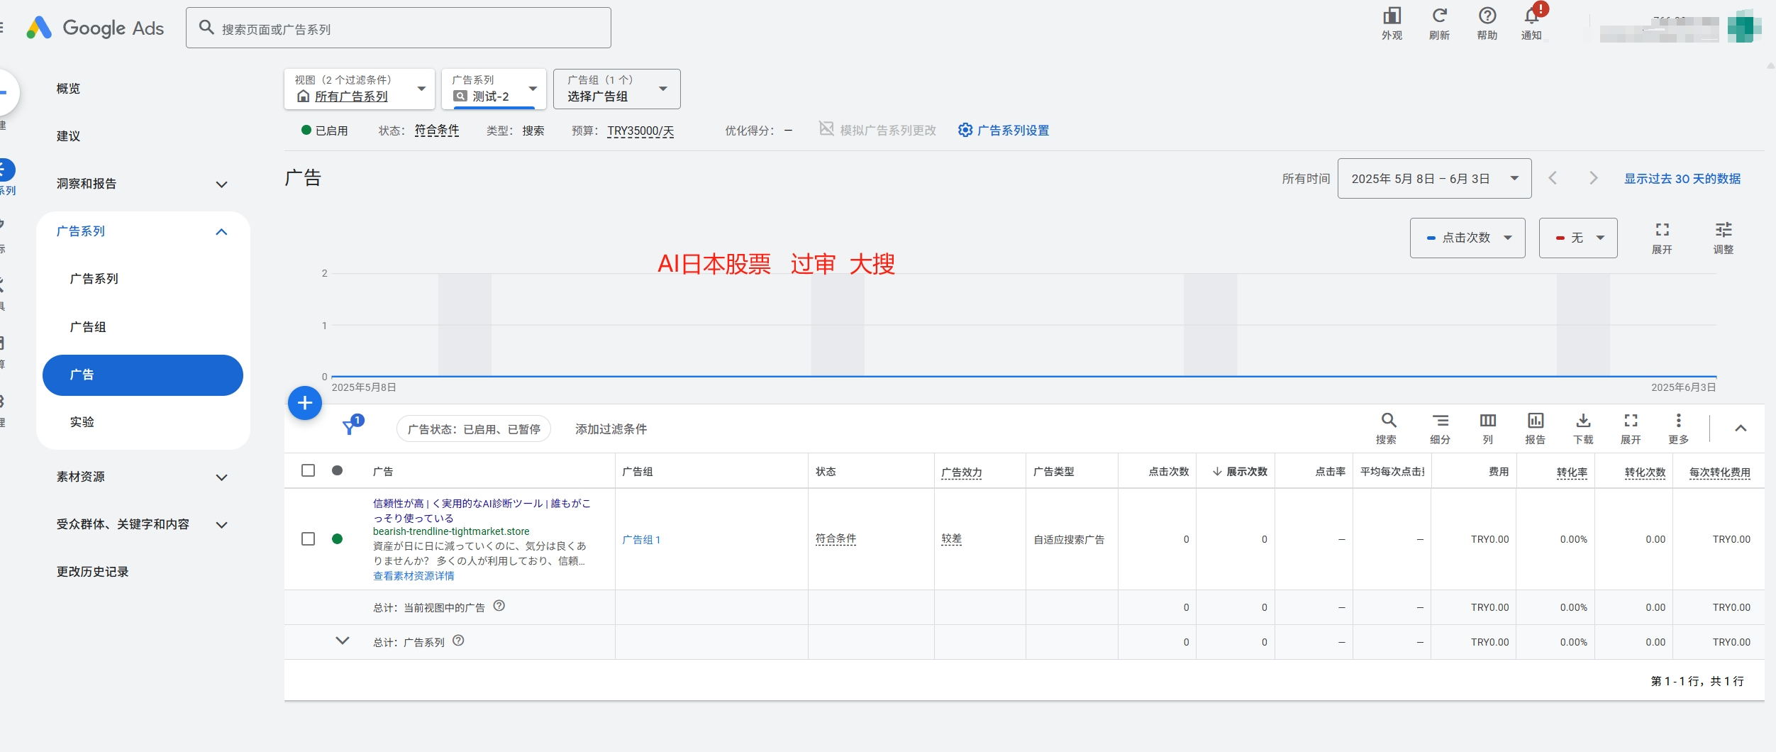Select 实验 in the sidebar
Viewport: 1776px width, 752px height.
tap(82, 421)
